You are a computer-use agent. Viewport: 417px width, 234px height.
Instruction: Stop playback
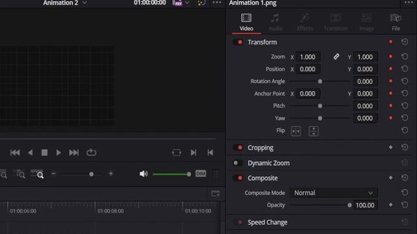pyautogui.click(x=44, y=153)
